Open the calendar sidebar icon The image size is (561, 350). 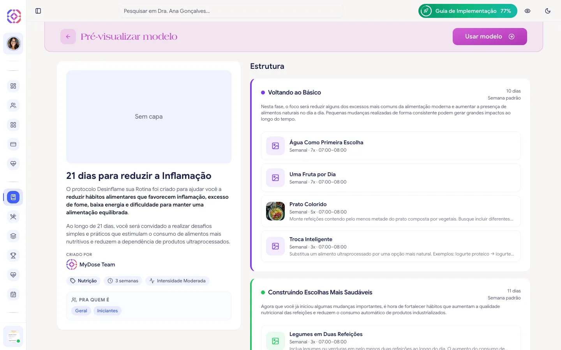point(13,294)
